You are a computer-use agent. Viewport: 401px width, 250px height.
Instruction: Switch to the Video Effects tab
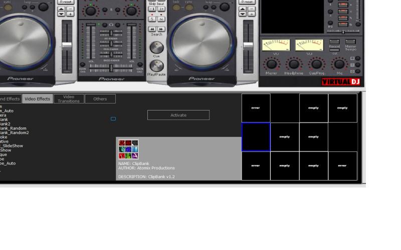(x=37, y=98)
